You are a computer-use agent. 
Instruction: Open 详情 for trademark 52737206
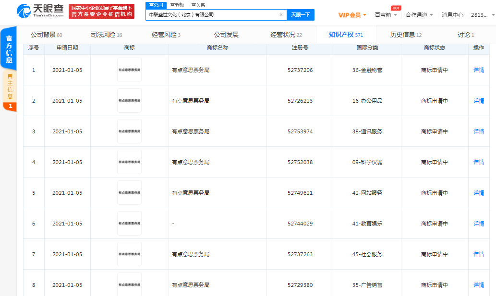tap(478, 70)
